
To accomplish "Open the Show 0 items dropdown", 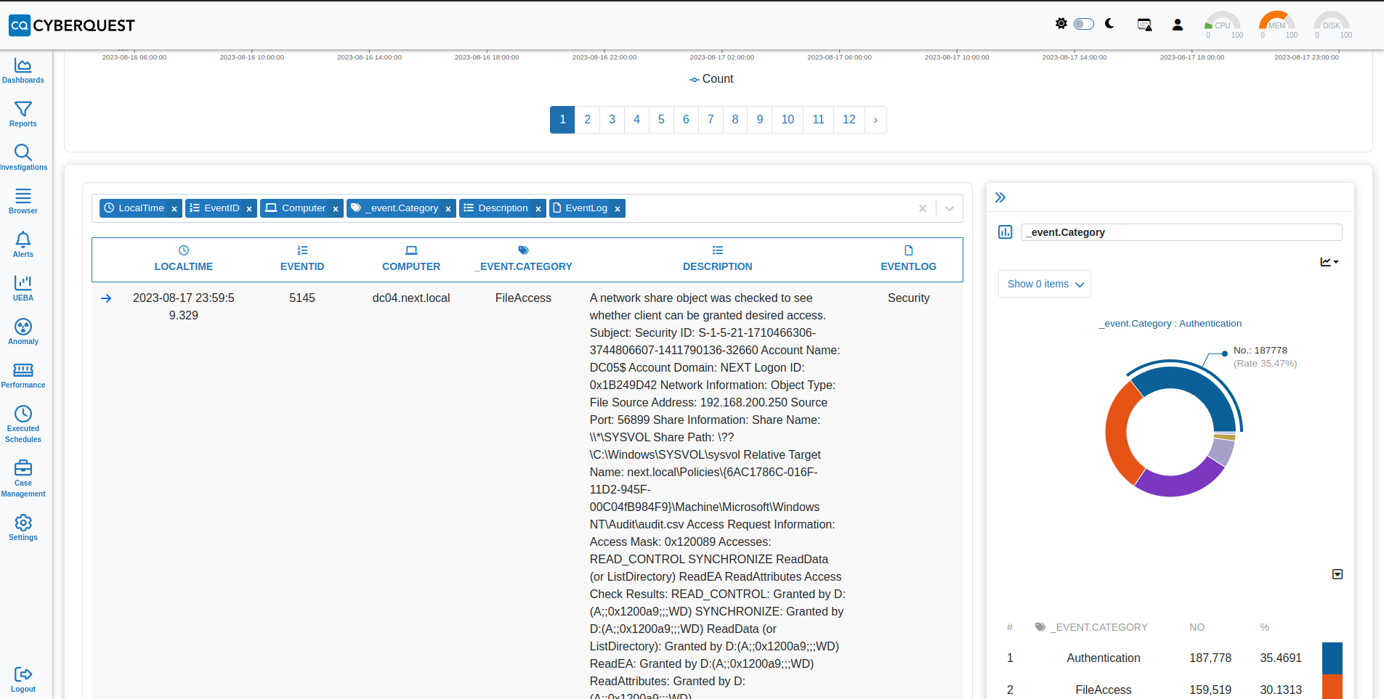I will coord(1045,284).
